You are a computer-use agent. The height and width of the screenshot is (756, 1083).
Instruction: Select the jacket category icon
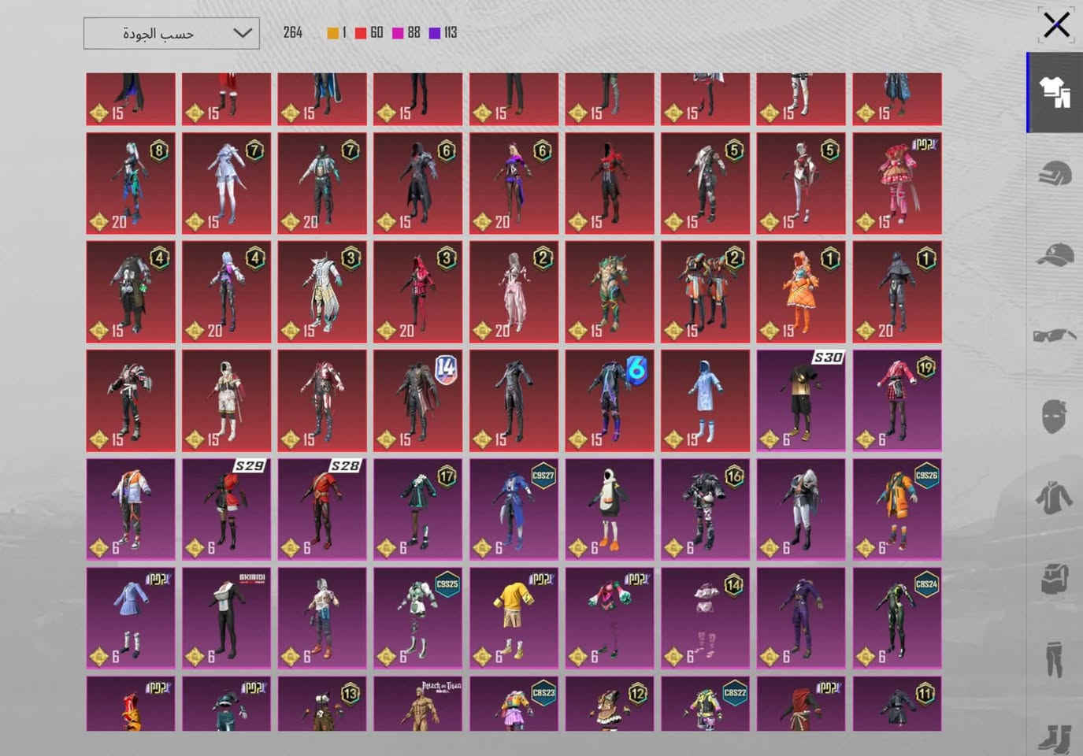1054,497
